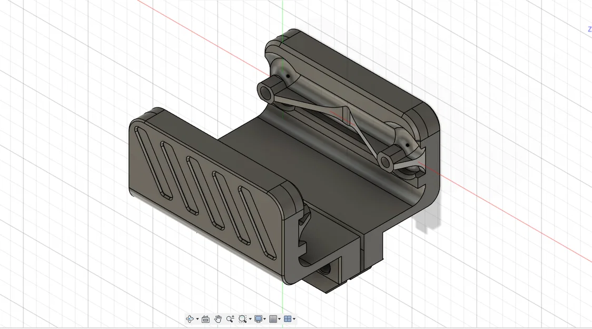Select the Pan tool
This screenshot has height=329, width=592.
tap(218, 318)
